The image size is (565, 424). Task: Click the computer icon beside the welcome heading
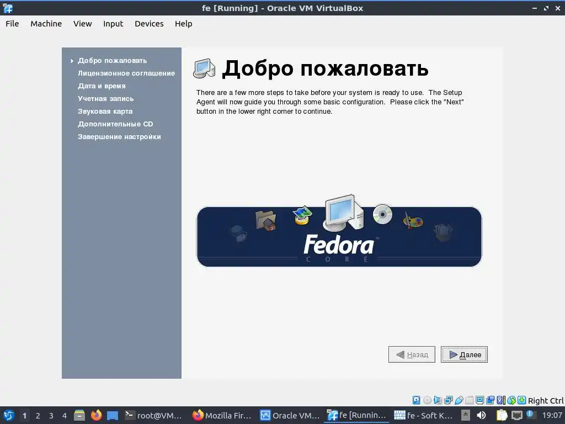(204, 68)
